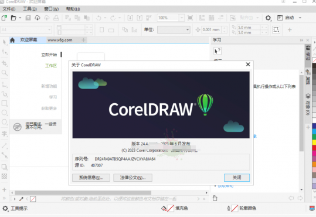Click the Open folder icon
This screenshot has height=217, width=316.
click(13, 18)
